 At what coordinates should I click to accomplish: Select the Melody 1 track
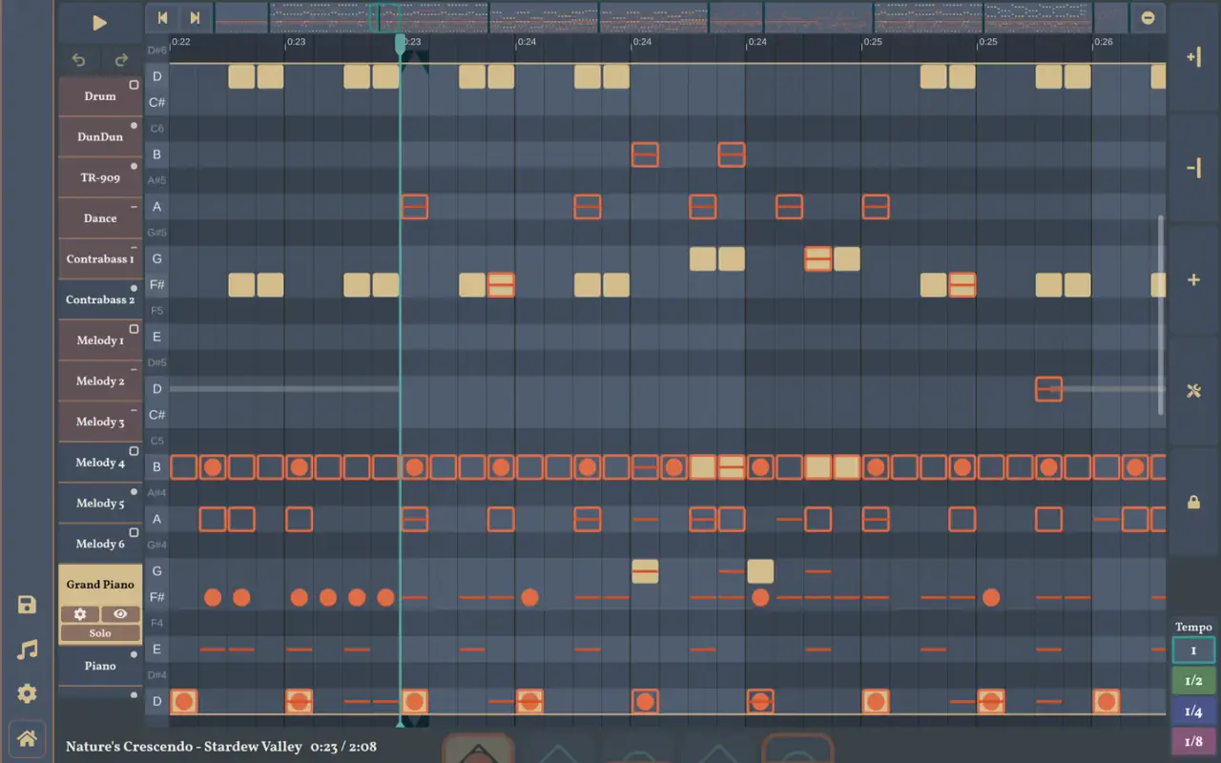click(x=100, y=340)
